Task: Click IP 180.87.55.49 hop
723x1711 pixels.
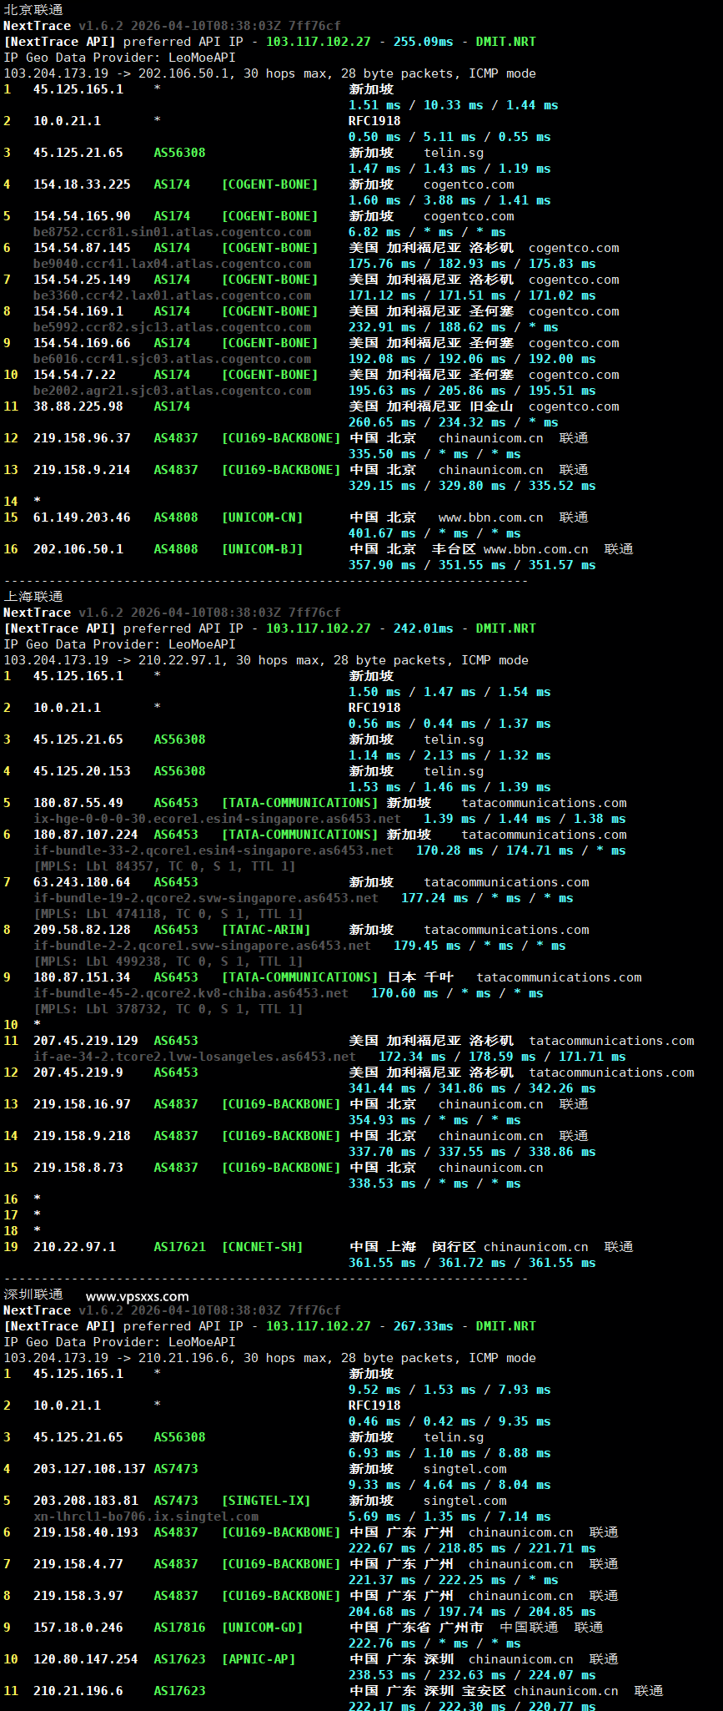Action: (78, 803)
